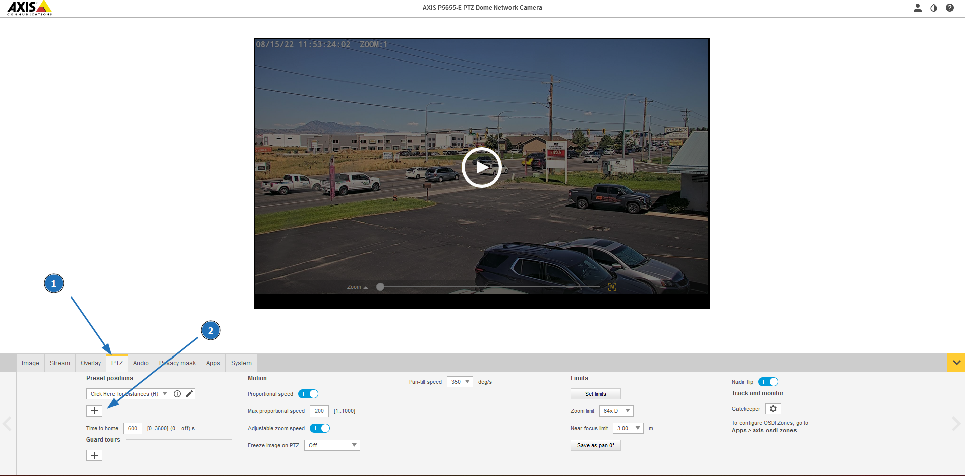Image resolution: width=965 pixels, height=476 pixels.
Task: Toggle Adjustable zoom speed switch
Action: (320, 428)
